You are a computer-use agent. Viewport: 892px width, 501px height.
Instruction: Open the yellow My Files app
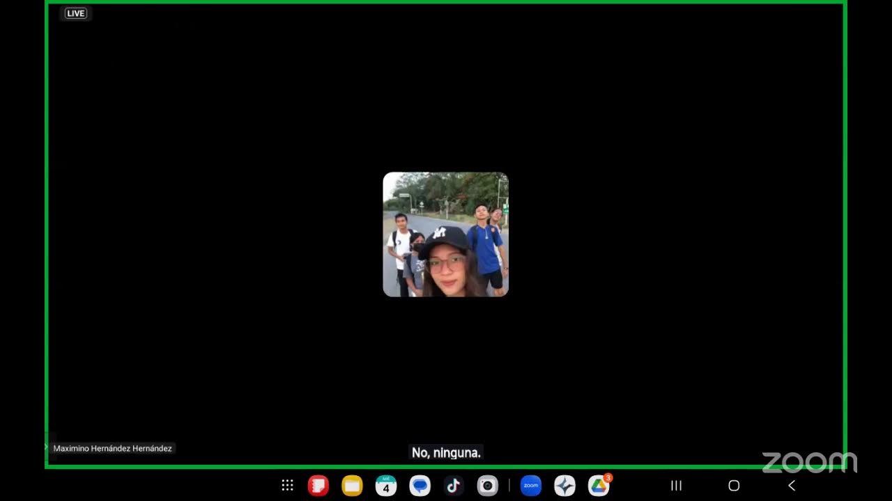tap(352, 486)
